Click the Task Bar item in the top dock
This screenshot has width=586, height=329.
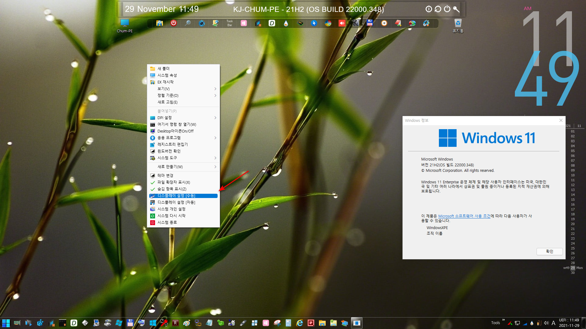point(230,23)
